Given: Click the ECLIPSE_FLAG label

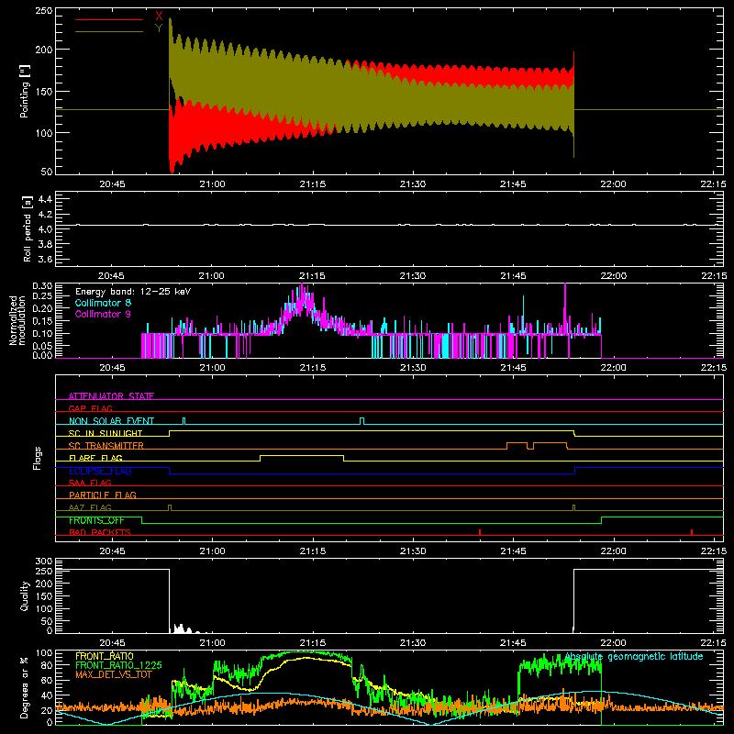Looking at the screenshot, I should point(100,471).
